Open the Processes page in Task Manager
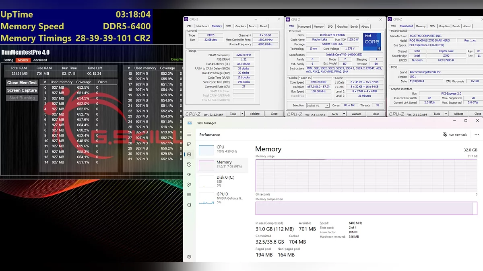Screen dimensions: 483x271 pos(189,145)
